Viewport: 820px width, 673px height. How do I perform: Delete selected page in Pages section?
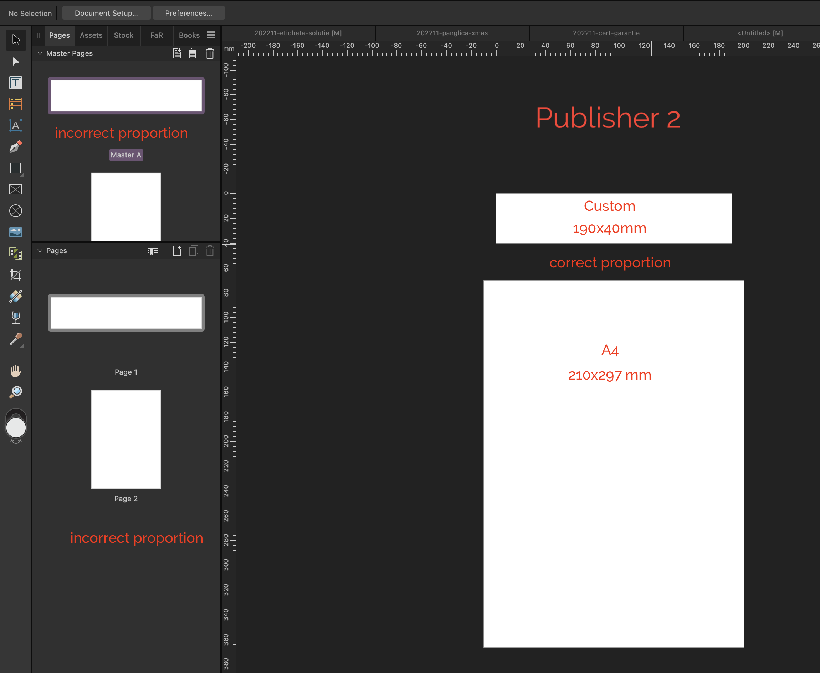[210, 251]
